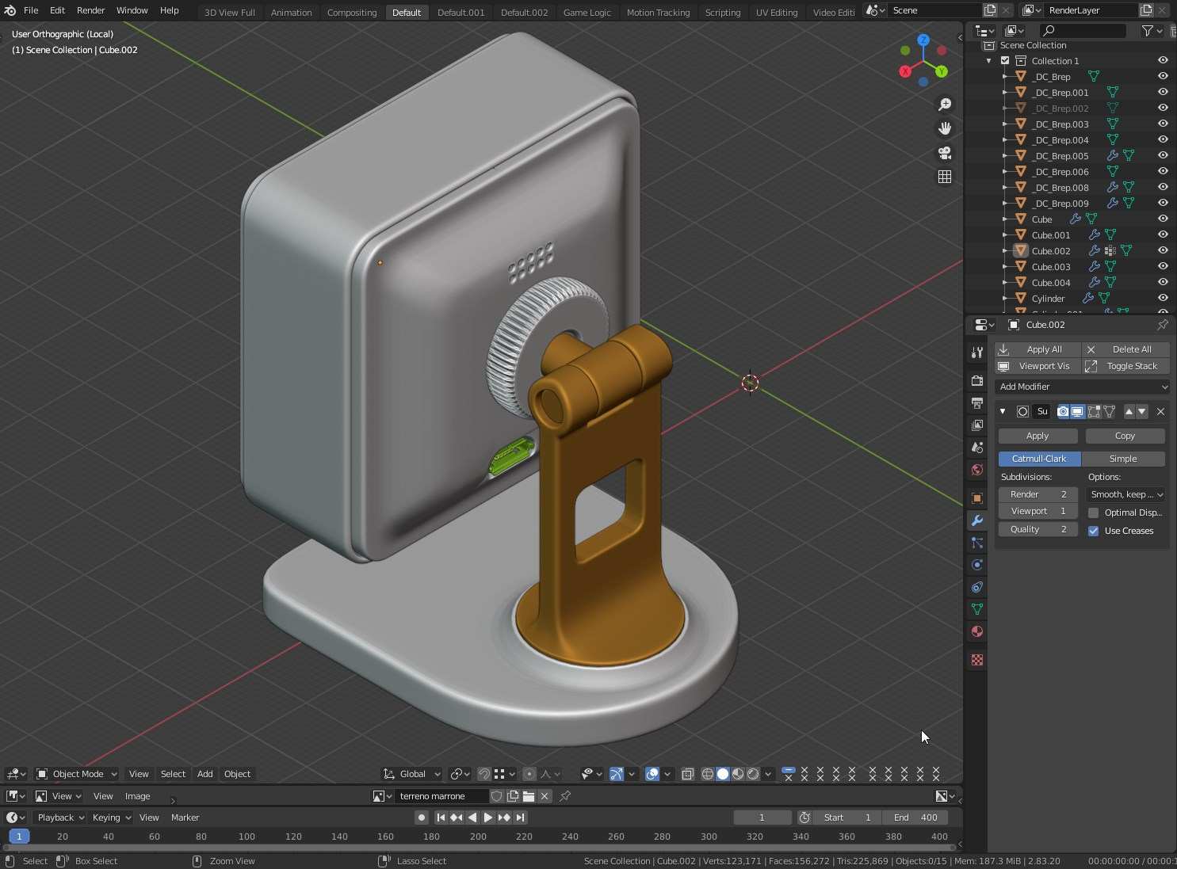The width and height of the screenshot is (1177, 869).
Task: Uncheck the Use Creases checkbox
Action: pyautogui.click(x=1094, y=531)
